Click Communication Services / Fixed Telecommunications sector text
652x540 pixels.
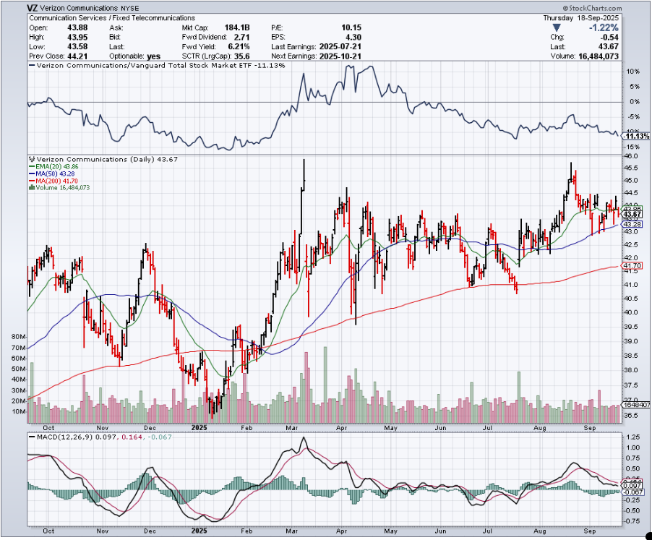click(112, 18)
